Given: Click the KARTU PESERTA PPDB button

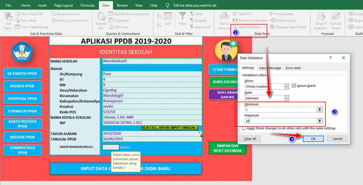Looking at the screenshot, I should pos(22,124).
